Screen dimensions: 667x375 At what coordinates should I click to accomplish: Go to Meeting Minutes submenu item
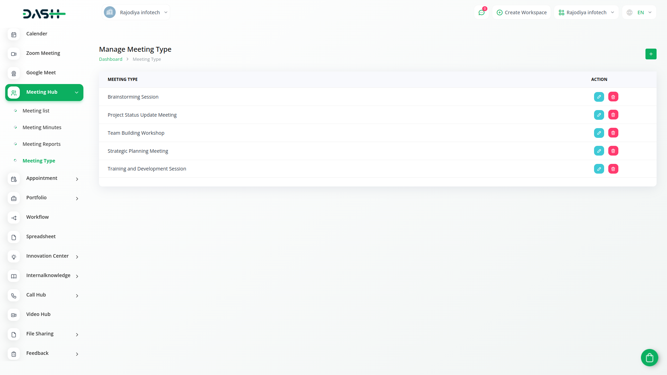tap(42, 127)
